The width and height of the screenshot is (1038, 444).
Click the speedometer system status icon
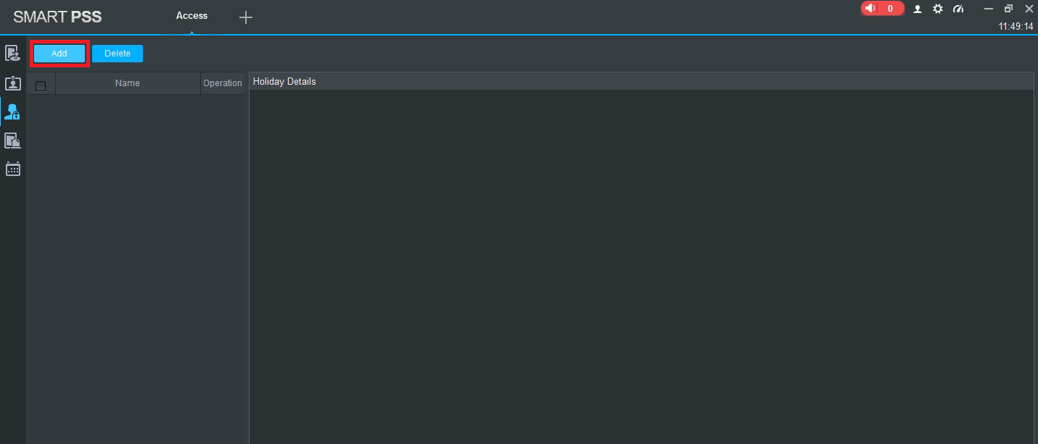[x=958, y=9]
